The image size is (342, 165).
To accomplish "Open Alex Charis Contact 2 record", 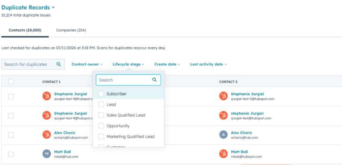I will click(241, 133).
